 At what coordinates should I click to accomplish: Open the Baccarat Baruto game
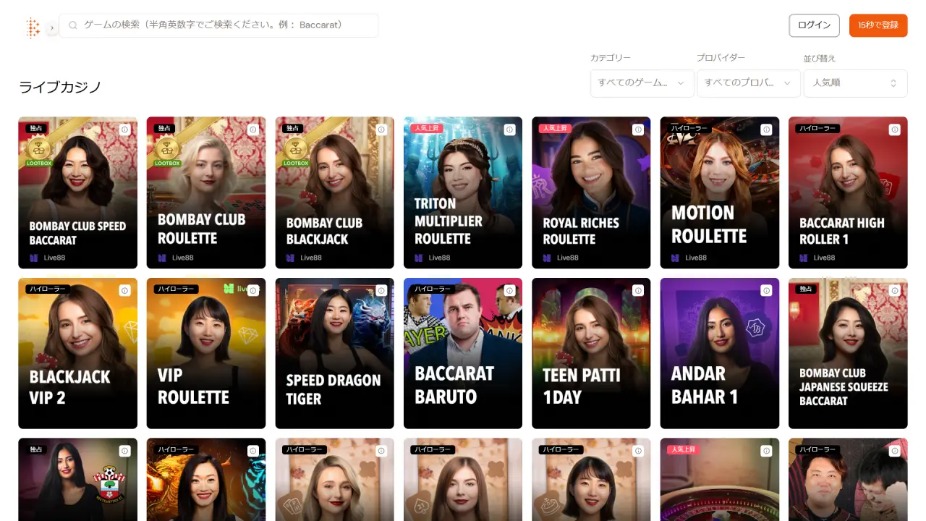(463, 353)
